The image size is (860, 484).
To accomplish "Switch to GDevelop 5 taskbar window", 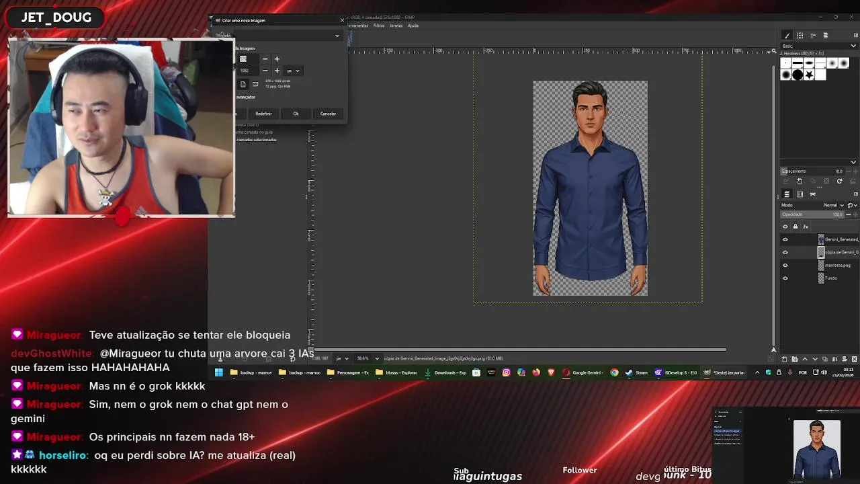I will (x=676, y=372).
